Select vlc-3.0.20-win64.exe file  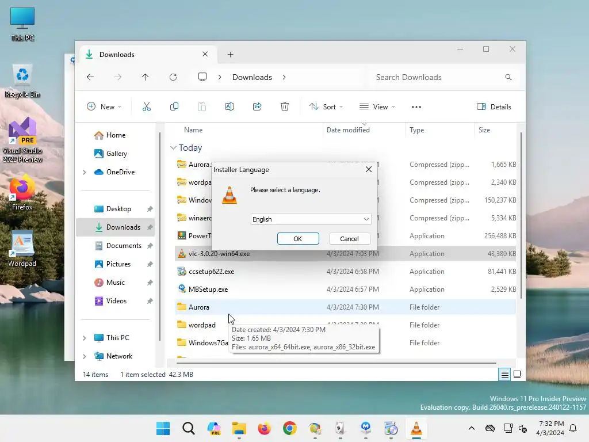tap(345, 254)
